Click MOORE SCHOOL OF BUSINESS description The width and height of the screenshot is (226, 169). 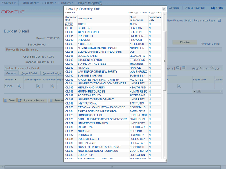[98, 151]
